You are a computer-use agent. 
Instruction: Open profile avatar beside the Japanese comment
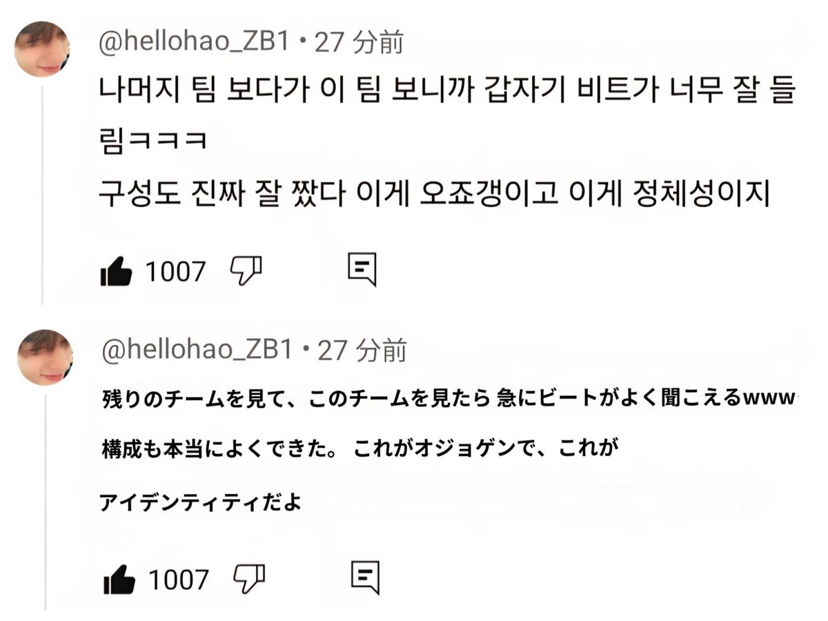(45, 357)
